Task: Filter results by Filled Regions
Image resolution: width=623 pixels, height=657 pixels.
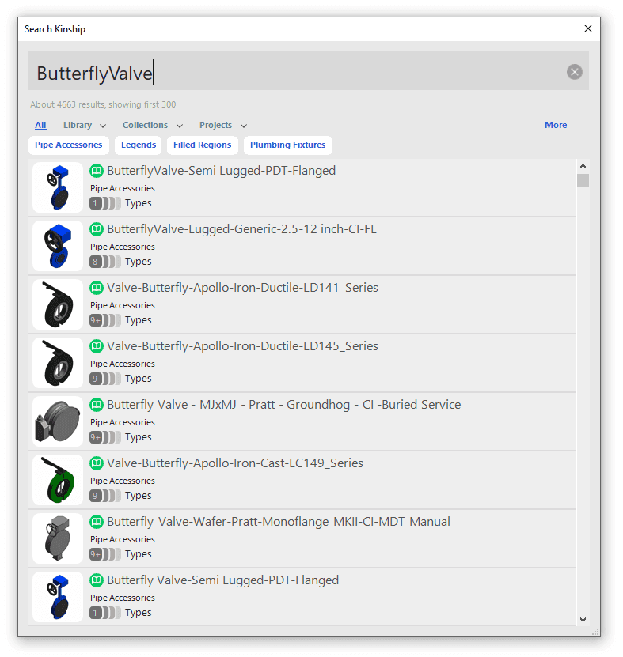Action: pos(202,145)
